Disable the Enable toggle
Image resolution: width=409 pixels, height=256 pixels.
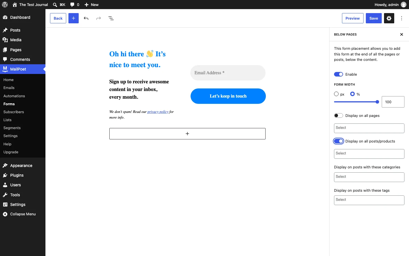pos(339,74)
